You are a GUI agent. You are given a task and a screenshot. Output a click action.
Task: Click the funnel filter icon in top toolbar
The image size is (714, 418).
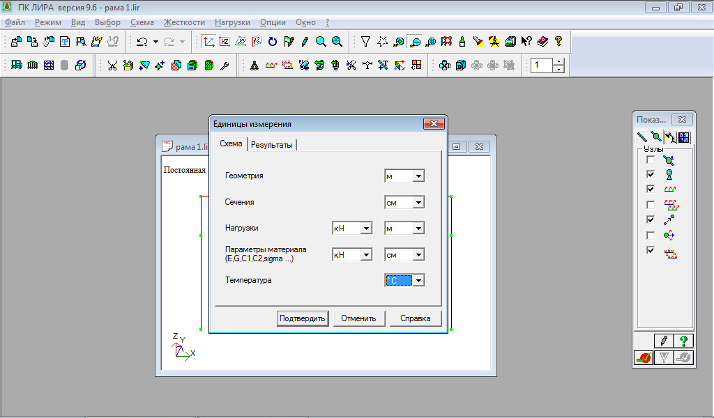365,42
